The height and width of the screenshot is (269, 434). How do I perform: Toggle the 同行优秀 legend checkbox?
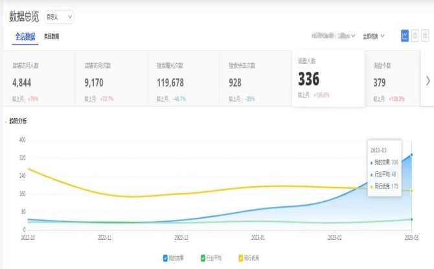click(x=242, y=258)
